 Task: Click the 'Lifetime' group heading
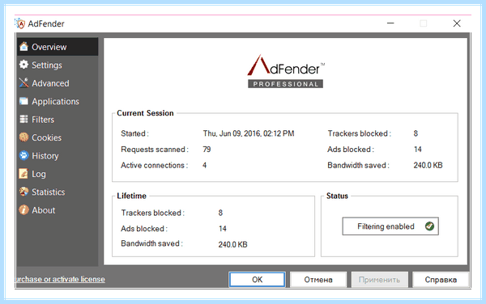(131, 196)
